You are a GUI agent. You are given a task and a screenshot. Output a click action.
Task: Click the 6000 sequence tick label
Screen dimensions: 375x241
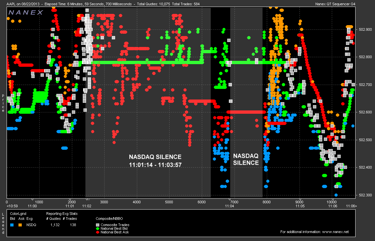pos(202,202)
